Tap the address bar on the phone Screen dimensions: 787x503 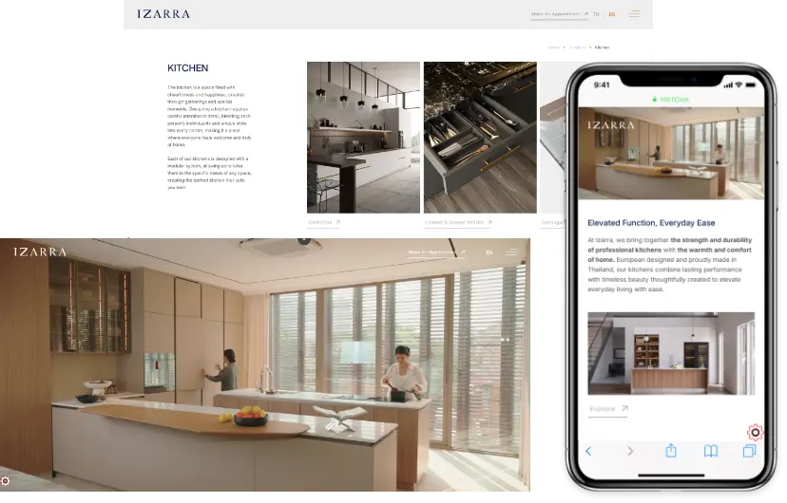(x=670, y=100)
